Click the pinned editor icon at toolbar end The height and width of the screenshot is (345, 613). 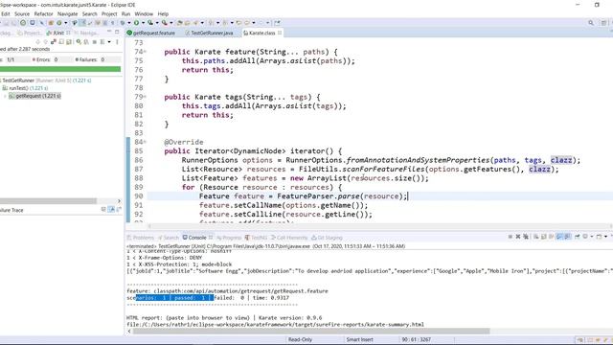pos(277,23)
